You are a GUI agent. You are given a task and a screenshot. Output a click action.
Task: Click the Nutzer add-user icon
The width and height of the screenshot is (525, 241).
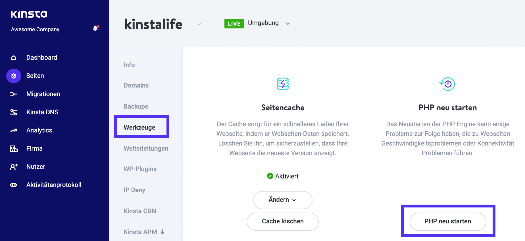point(13,167)
